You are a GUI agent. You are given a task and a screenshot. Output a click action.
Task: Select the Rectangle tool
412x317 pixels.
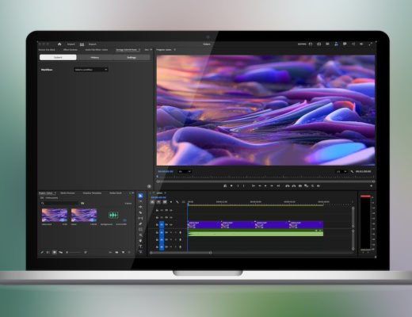pyautogui.click(x=140, y=230)
